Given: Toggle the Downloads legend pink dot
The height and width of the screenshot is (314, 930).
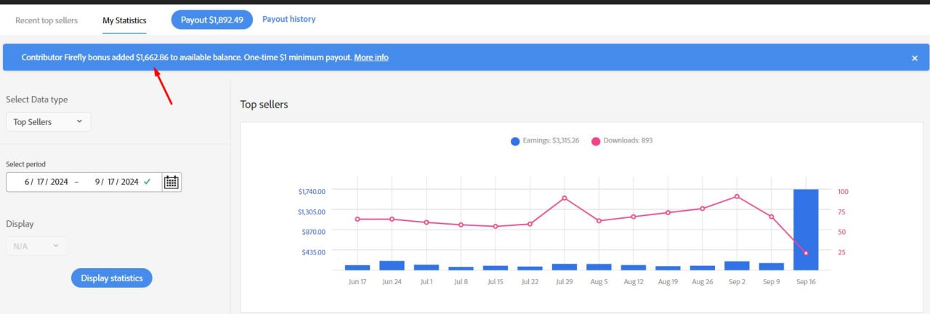Looking at the screenshot, I should point(596,141).
